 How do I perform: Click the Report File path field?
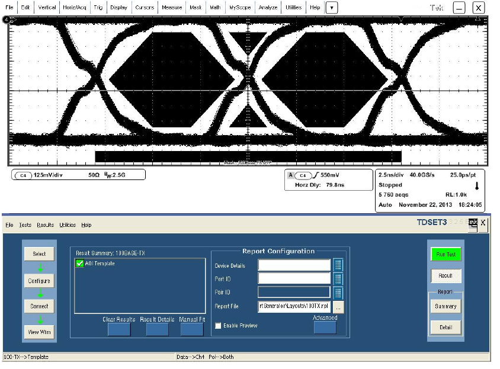[294, 306]
